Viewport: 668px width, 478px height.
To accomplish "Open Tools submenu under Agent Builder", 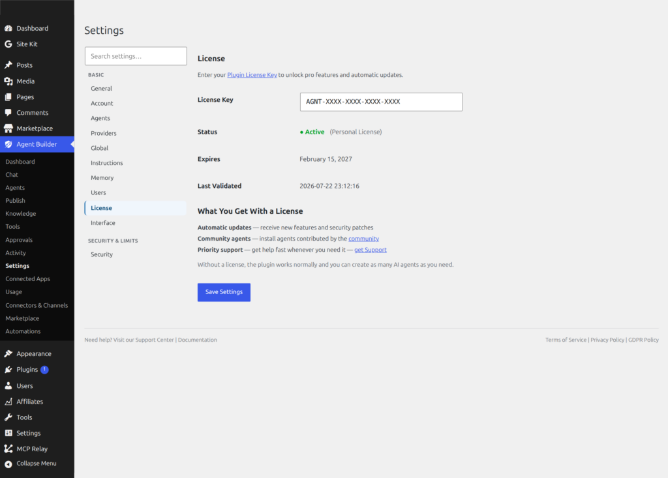I will click(x=12, y=227).
